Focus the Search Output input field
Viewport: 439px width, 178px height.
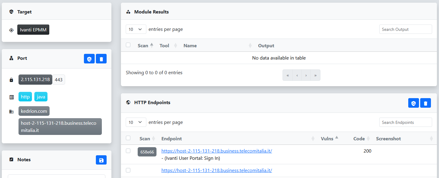coord(406,29)
